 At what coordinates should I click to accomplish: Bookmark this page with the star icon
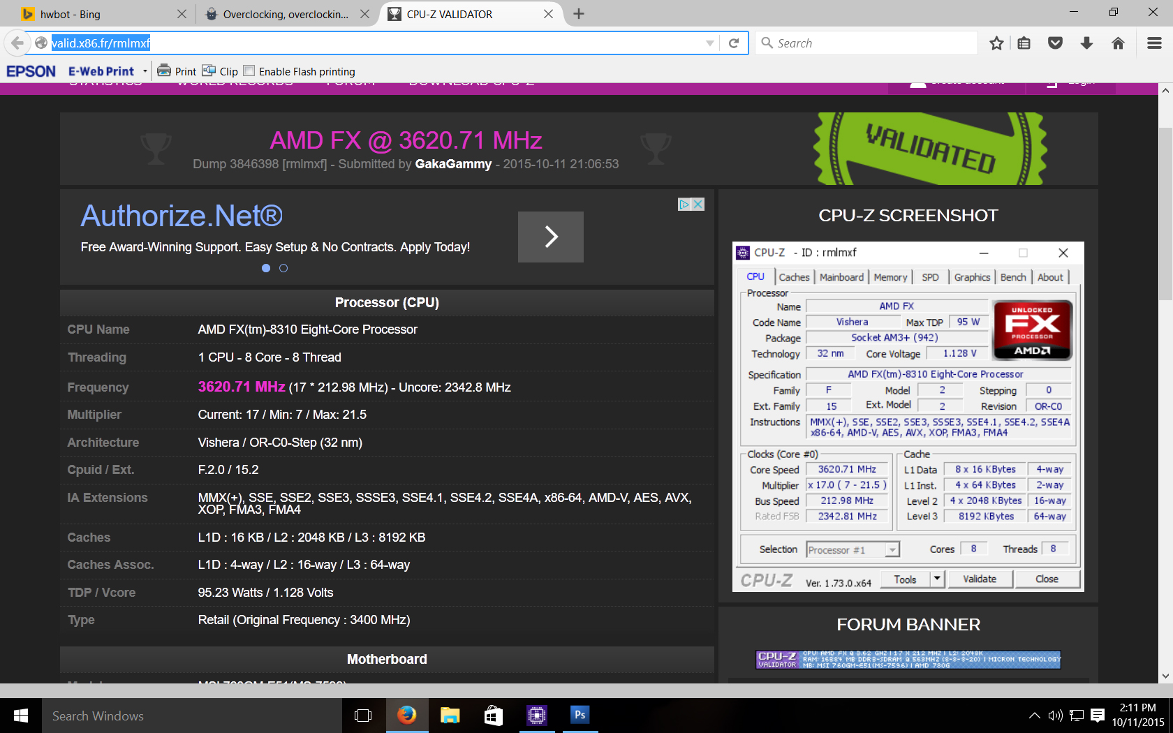(x=996, y=43)
